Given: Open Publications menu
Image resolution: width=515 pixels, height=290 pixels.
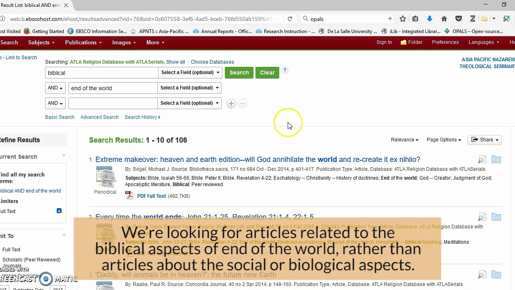Looking at the screenshot, I should pyautogui.click(x=83, y=42).
